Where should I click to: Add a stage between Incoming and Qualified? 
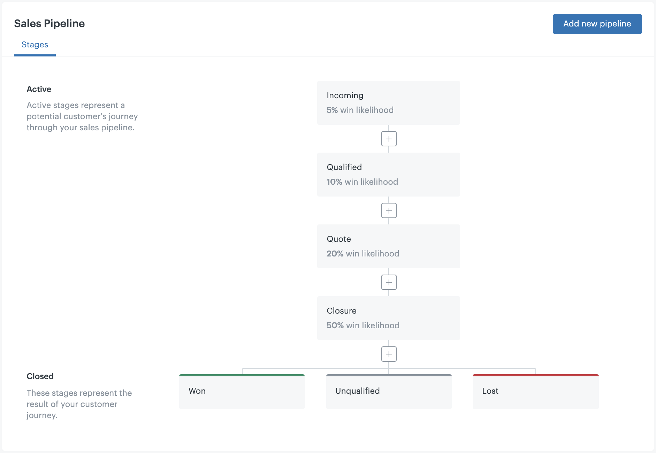point(389,139)
